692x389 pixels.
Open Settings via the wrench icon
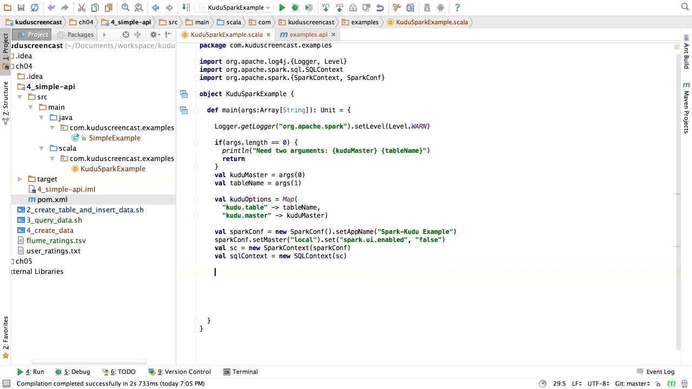tap(397, 8)
